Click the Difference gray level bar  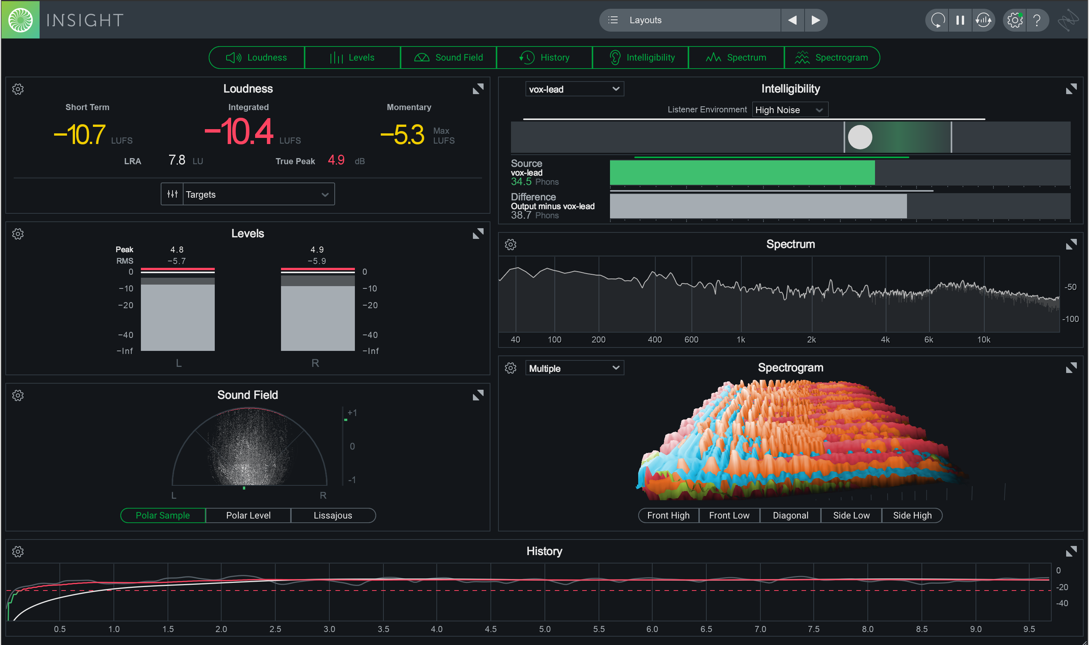pyautogui.click(x=758, y=206)
